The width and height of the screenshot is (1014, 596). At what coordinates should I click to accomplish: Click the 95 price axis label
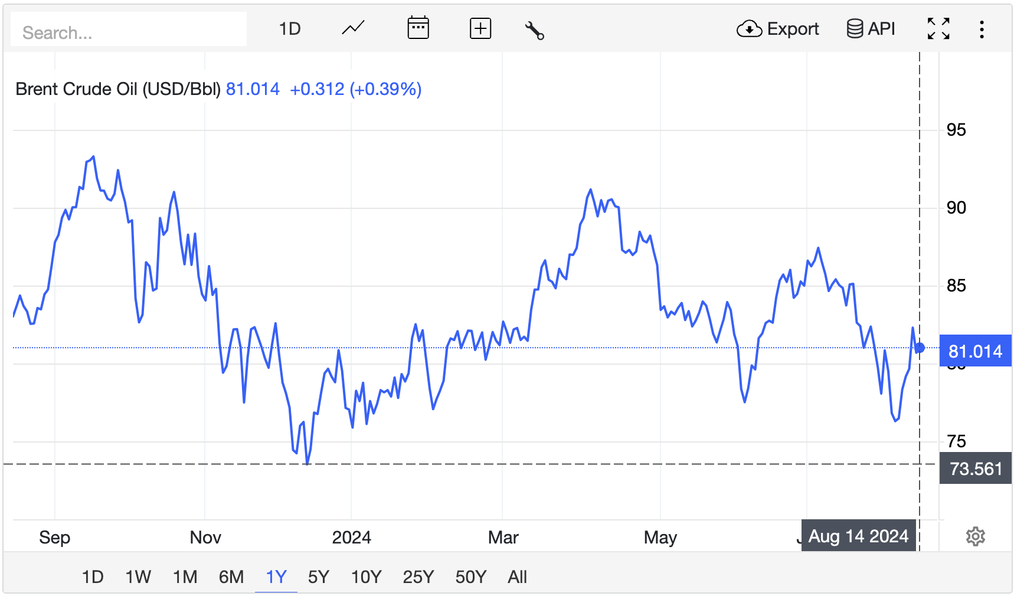tap(956, 130)
